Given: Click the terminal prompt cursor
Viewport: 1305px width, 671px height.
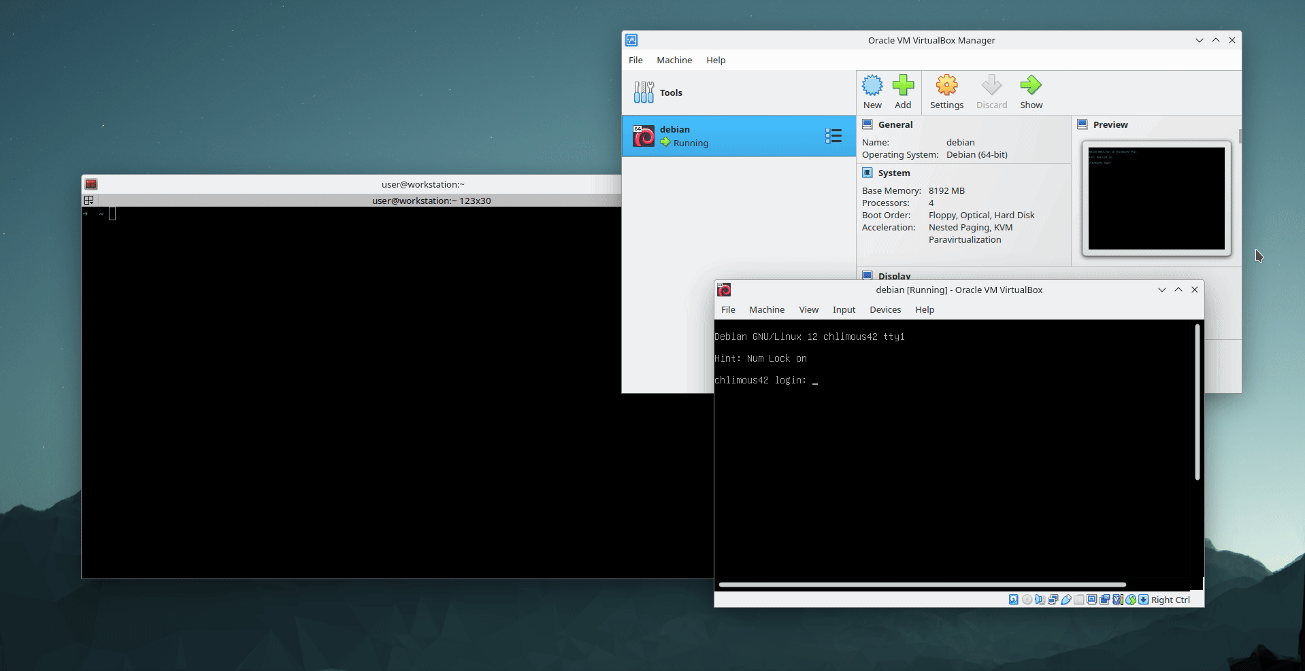Looking at the screenshot, I should 112,213.
